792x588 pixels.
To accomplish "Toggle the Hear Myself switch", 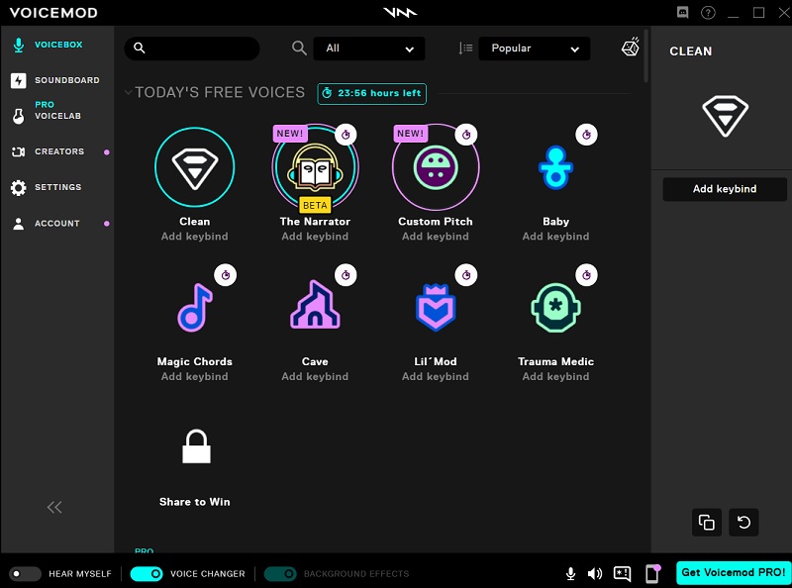I will click(x=25, y=574).
